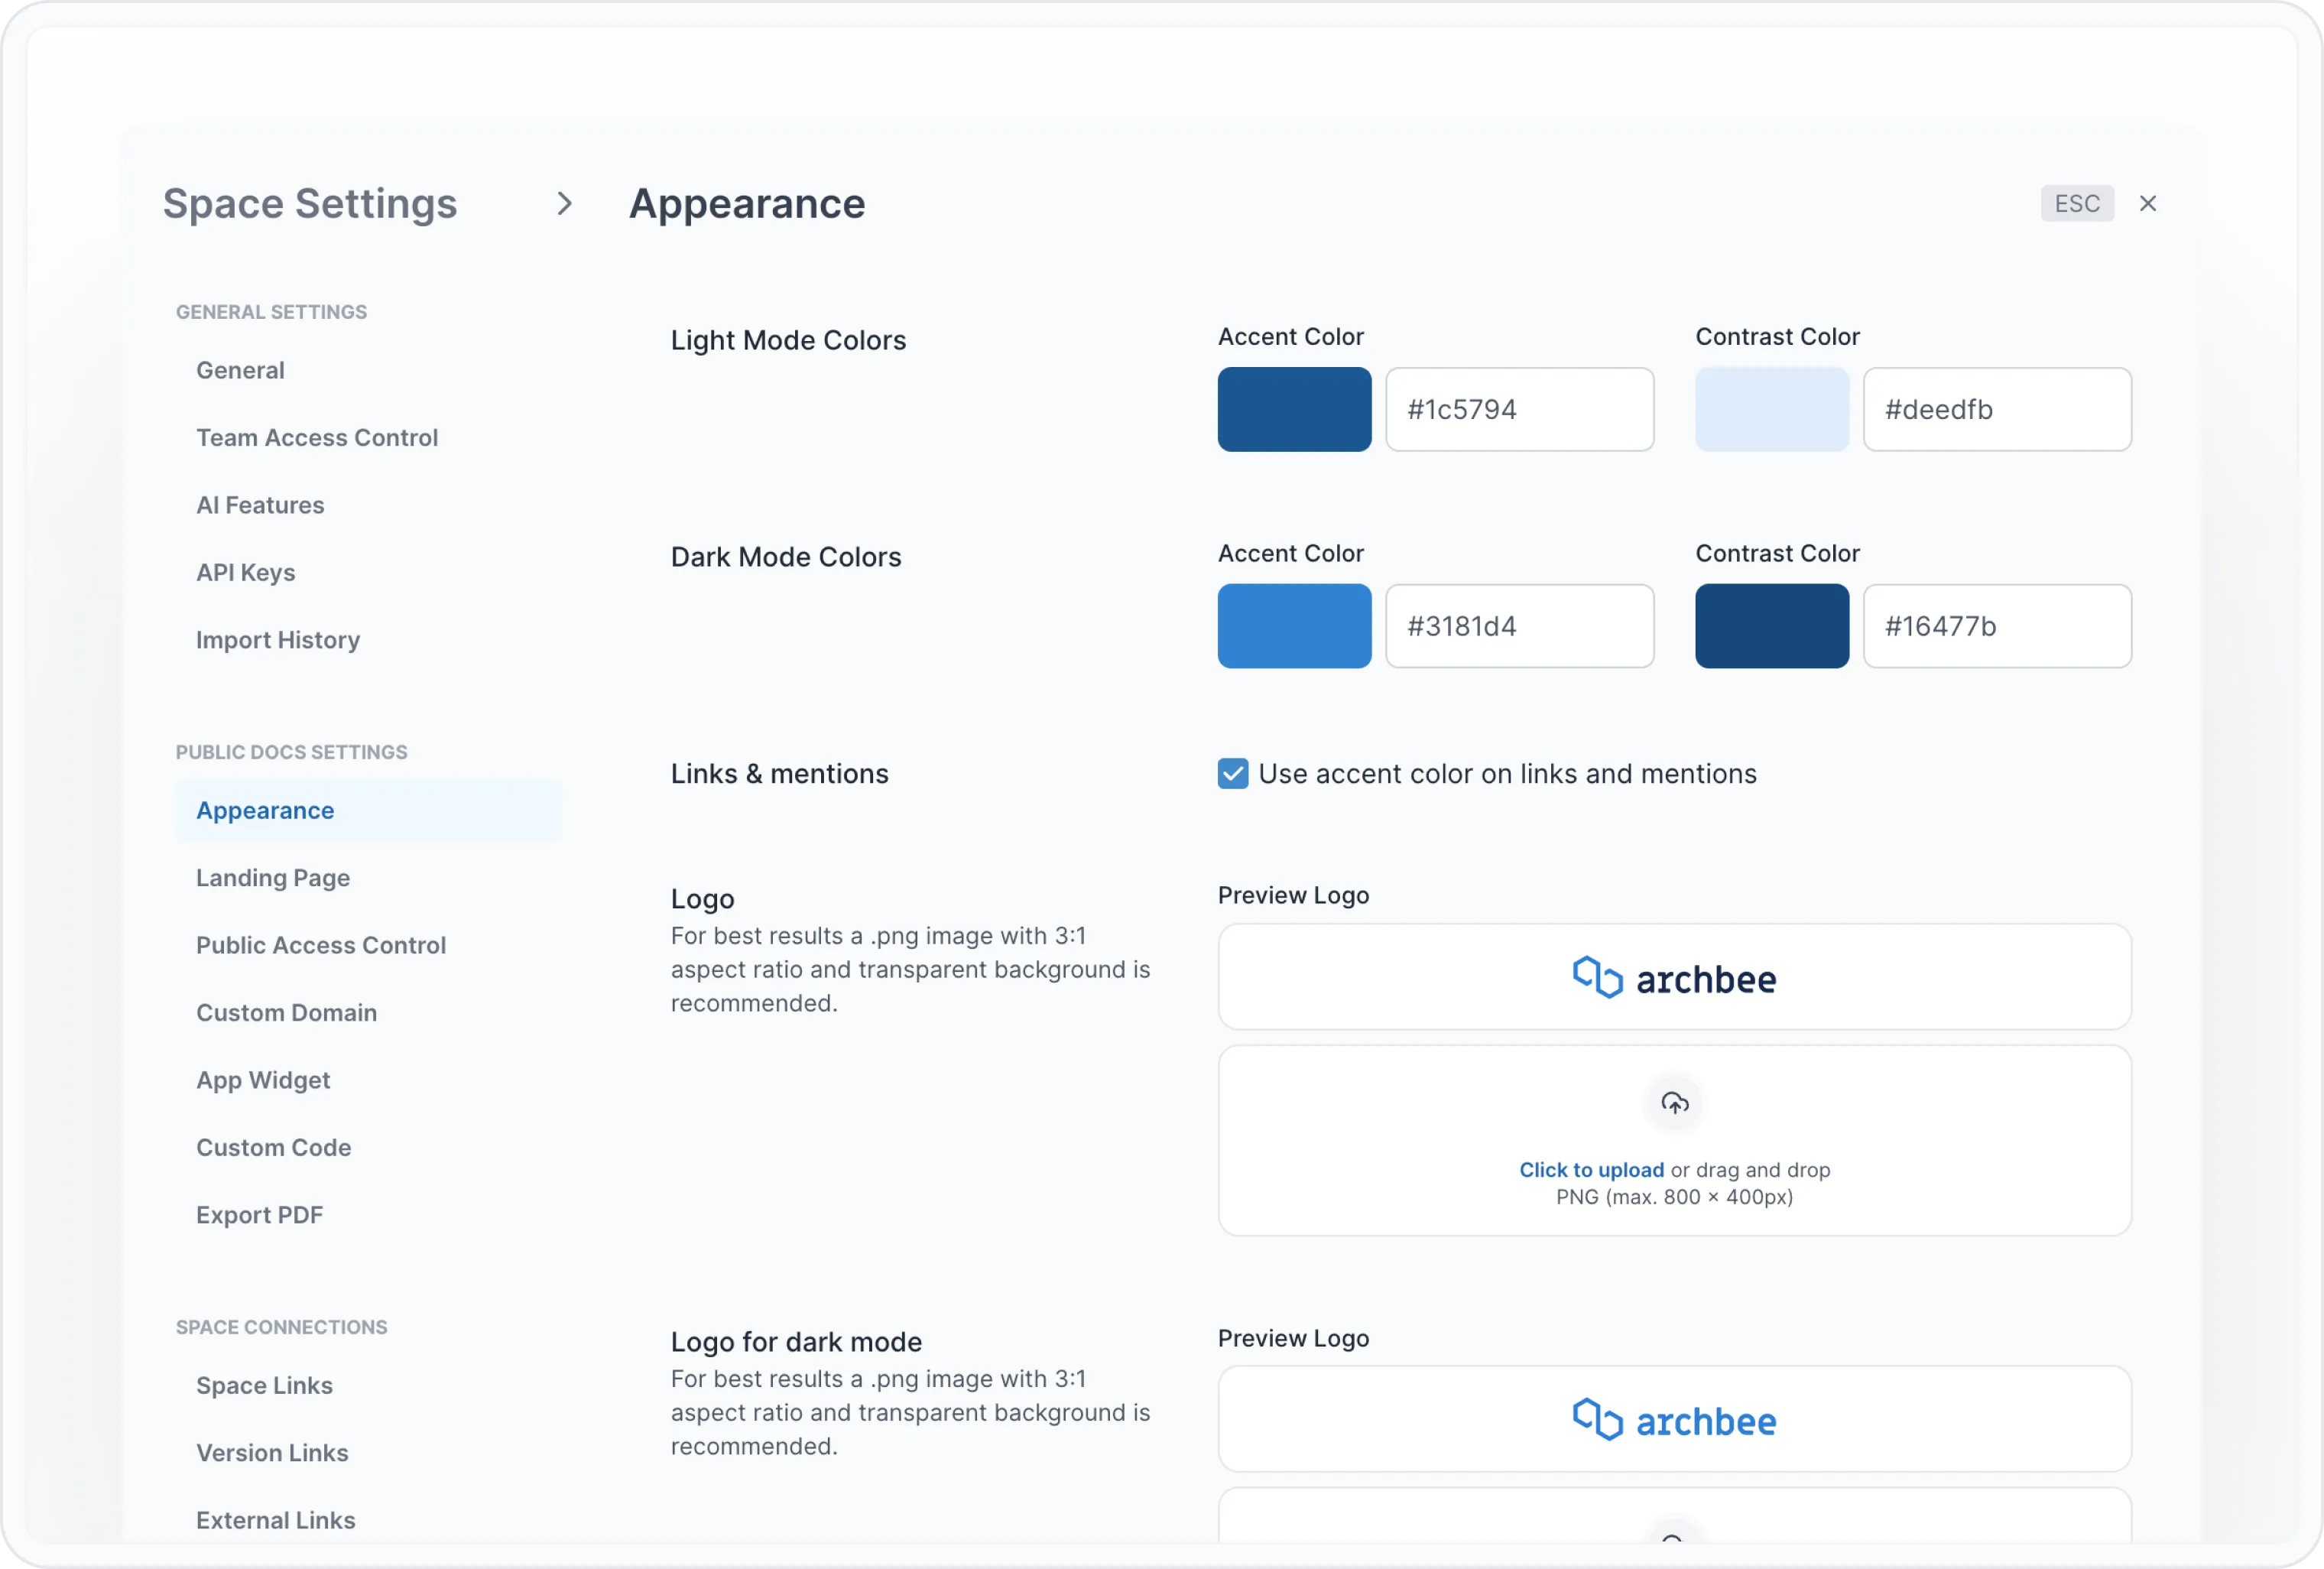Screen dimensions: 2324x1569
Task: Go to API Keys settings
Action: (245, 573)
